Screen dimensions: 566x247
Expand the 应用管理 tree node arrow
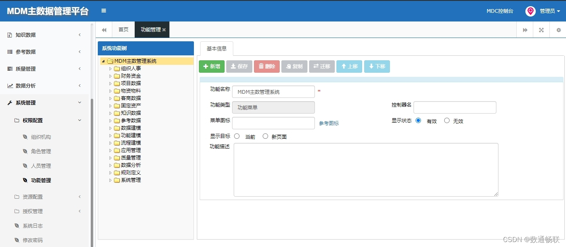tap(110, 150)
